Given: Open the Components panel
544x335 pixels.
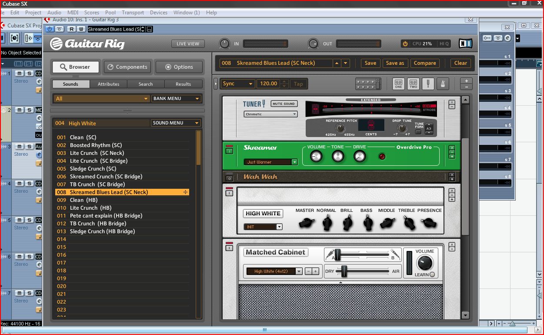Looking at the screenshot, I should pyautogui.click(x=127, y=67).
